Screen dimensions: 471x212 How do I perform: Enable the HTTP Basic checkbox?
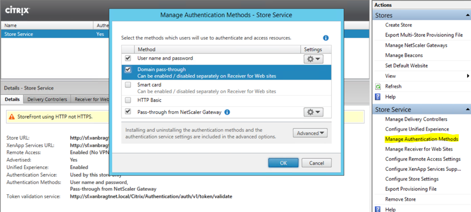(128, 100)
